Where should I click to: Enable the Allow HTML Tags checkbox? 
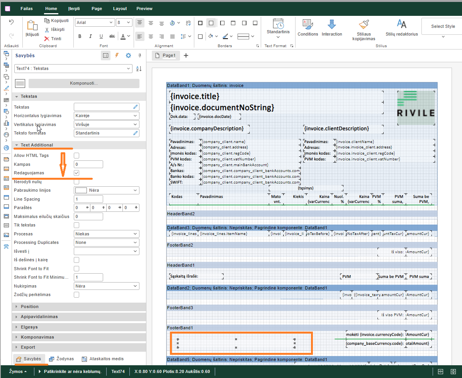pos(76,155)
